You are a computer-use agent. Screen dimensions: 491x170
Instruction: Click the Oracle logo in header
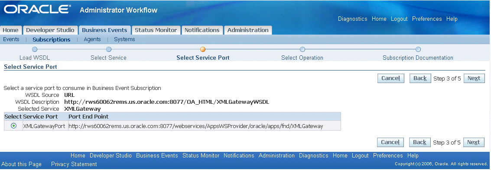(x=37, y=10)
